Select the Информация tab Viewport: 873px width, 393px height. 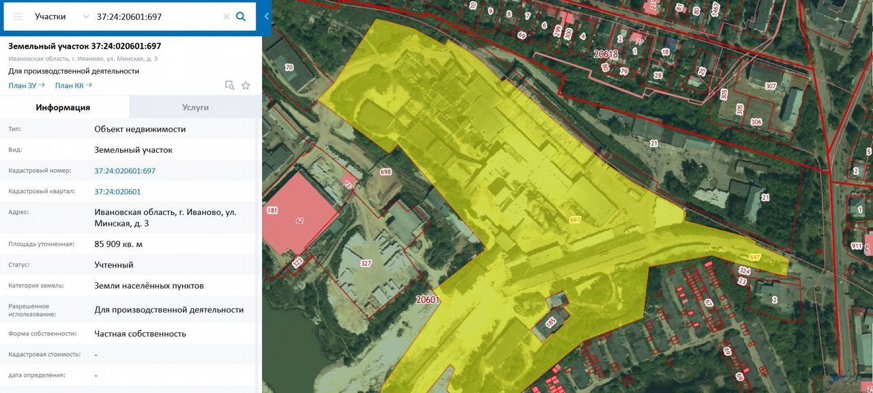[x=63, y=107]
